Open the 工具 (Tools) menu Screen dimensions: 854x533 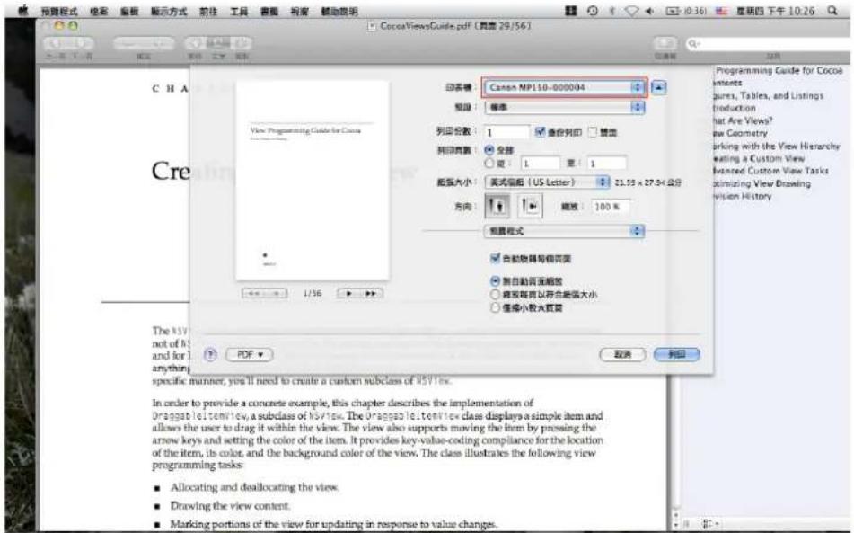239,11
